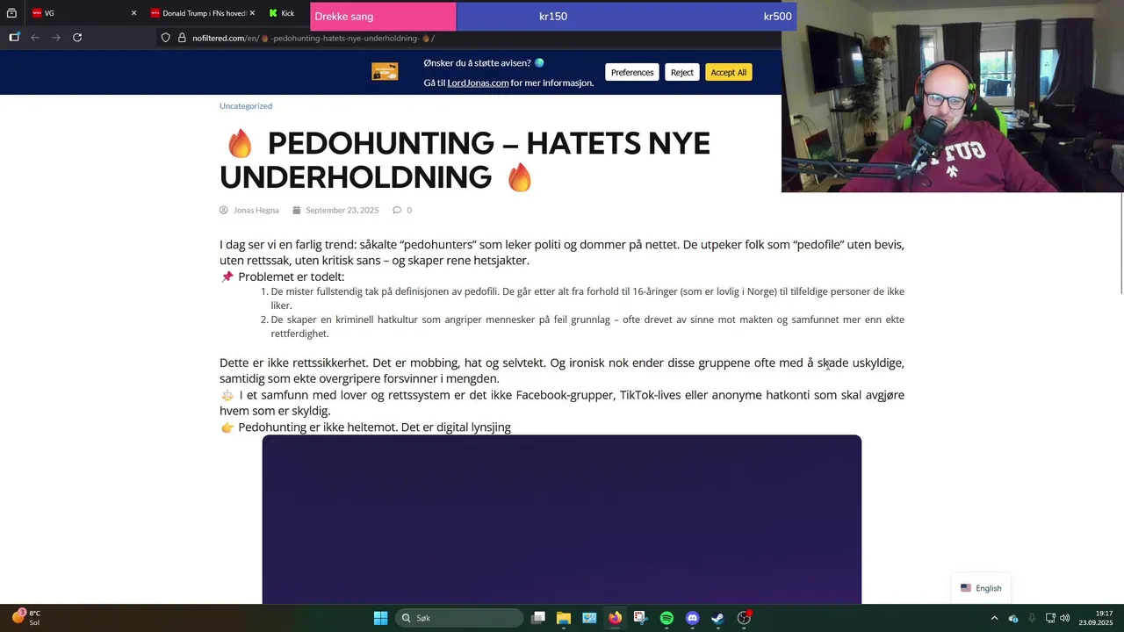Click the browser reload button
Image resolution: width=1124 pixels, height=632 pixels.
click(77, 38)
